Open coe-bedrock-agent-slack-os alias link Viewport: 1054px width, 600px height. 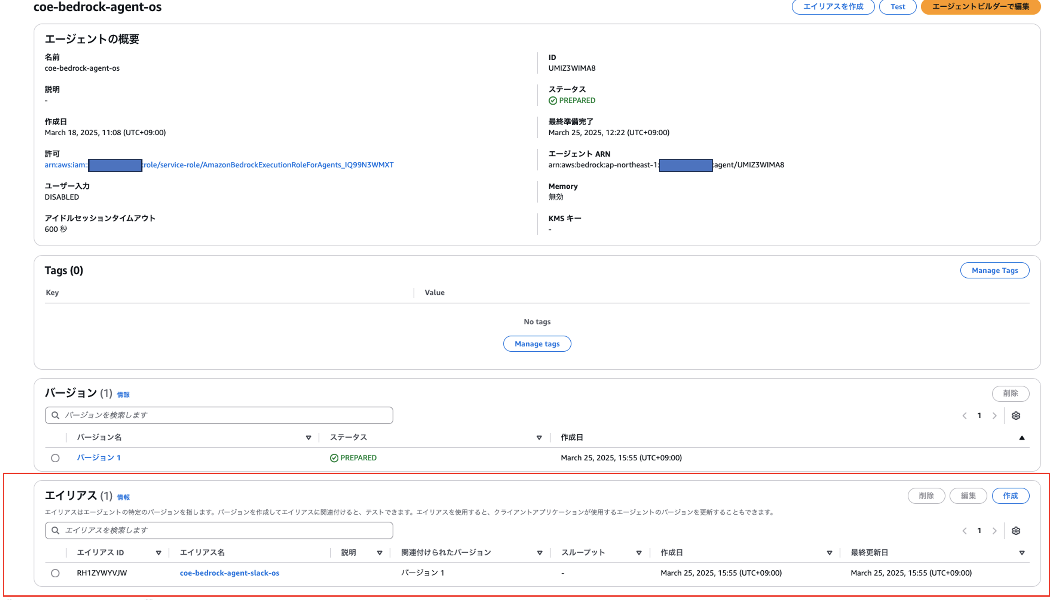pyautogui.click(x=229, y=573)
